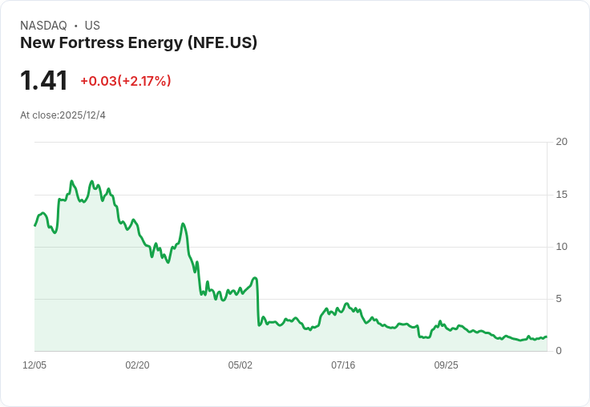Click the US market label
Viewport: 590px width, 407px height.
point(92,26)
